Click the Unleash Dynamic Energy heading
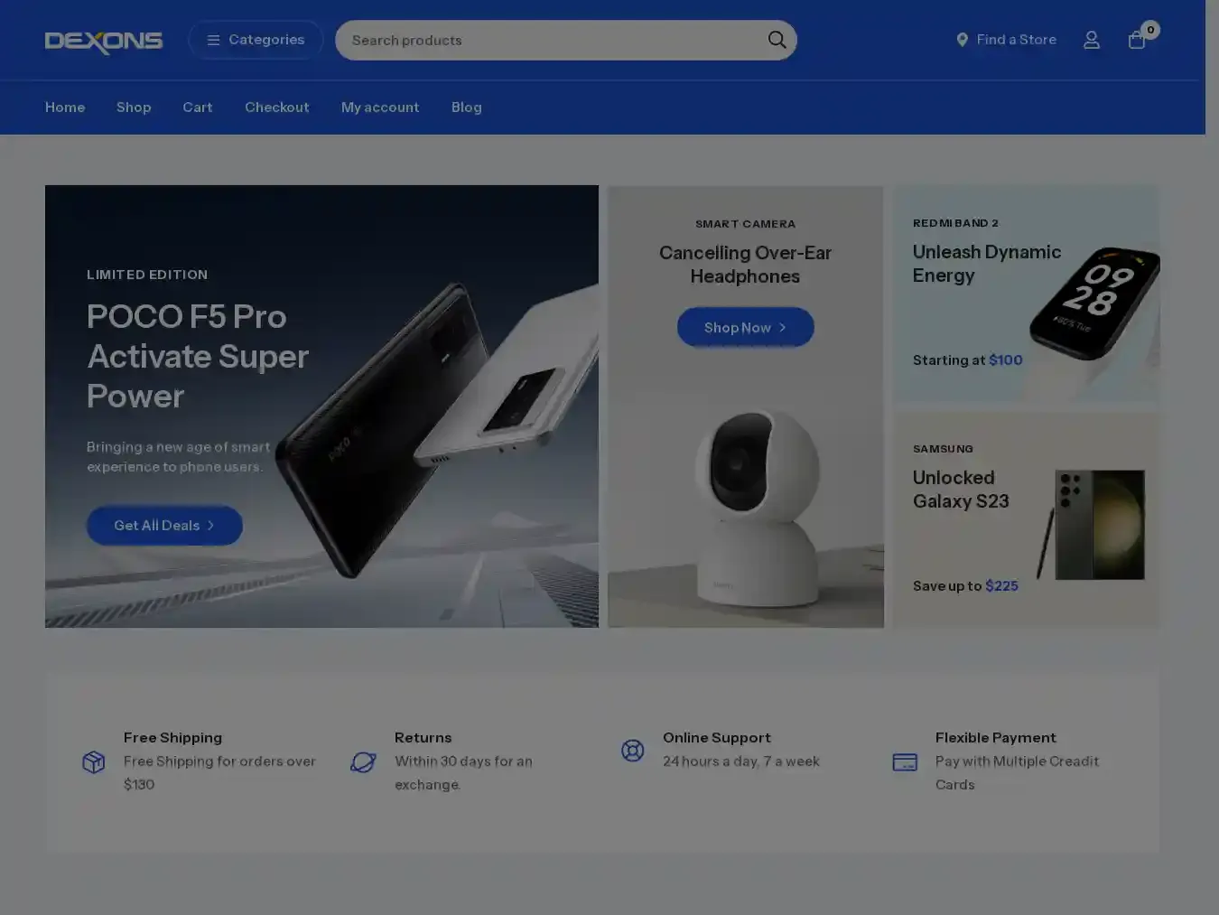This screenshot has height=915, width=1219. pyautogui.click(x=987, y=264)
